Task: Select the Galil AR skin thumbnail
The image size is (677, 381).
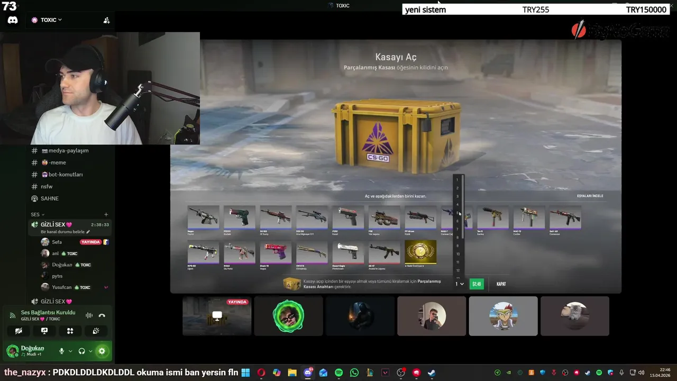Action: click(565, 217)
